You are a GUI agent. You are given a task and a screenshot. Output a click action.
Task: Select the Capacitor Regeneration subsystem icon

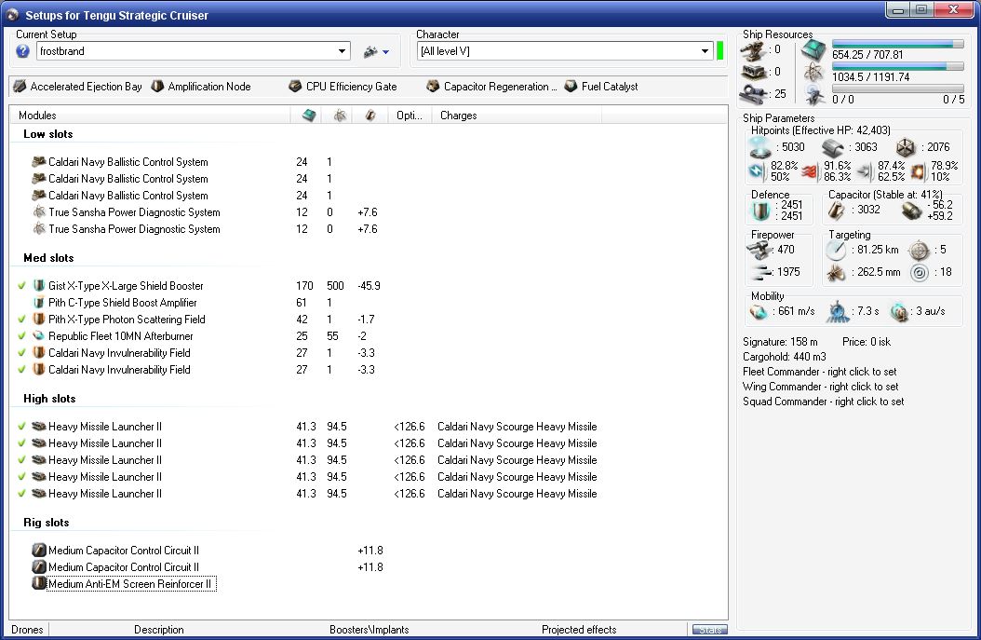pyautogui.click(x=433, y=87)
